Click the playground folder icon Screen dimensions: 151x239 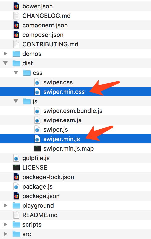coord(16,206)
